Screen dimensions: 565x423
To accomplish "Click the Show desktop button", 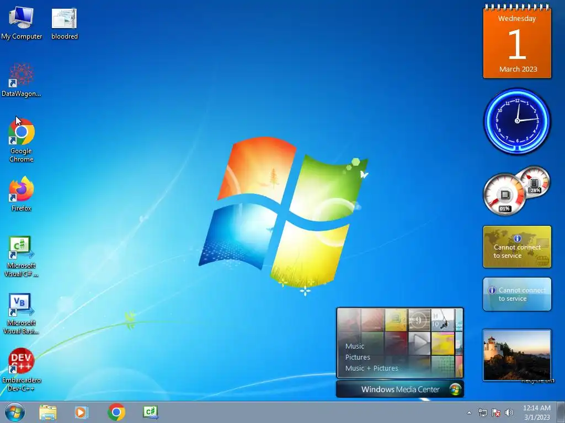I will (561, 412).
